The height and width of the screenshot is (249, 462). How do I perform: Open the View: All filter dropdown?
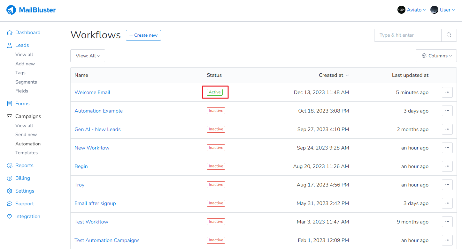[88, 56]
